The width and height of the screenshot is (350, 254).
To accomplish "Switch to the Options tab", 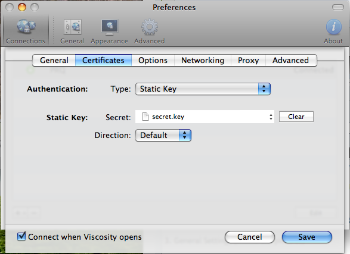I will (x=153, y=60).
